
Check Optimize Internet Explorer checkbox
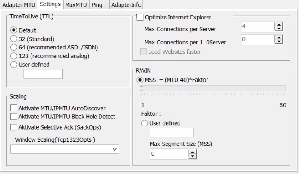pos(140,17)
